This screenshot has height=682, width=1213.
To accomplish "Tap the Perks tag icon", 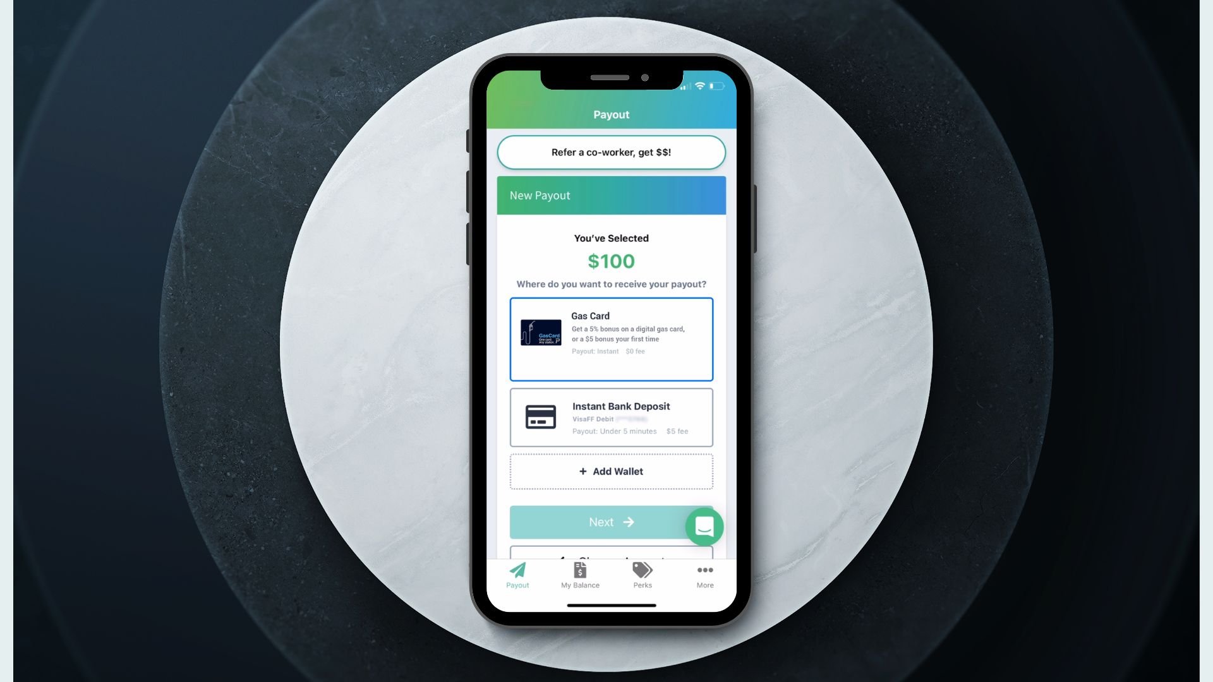I will (643, 570).
